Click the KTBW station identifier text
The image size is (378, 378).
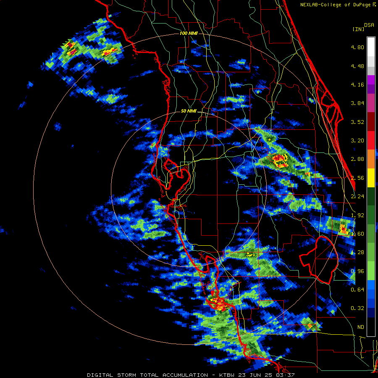227,375
